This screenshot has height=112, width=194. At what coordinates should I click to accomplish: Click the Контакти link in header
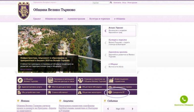coord(117,3)
